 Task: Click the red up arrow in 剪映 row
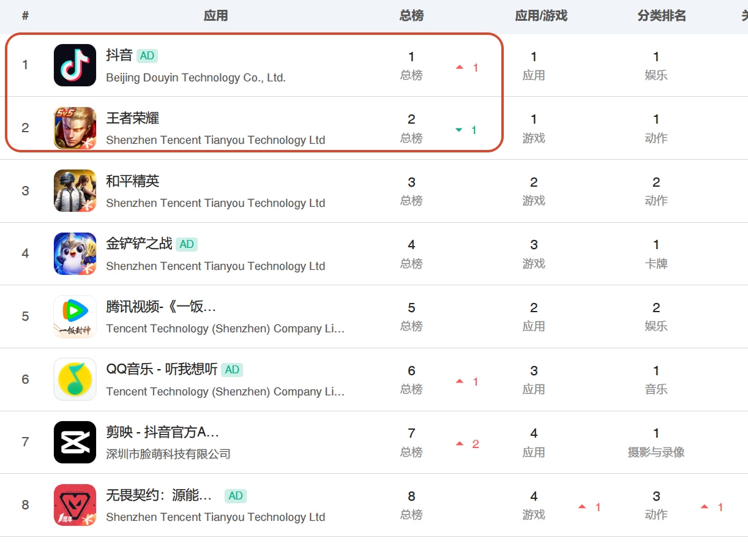coord(460,444)
